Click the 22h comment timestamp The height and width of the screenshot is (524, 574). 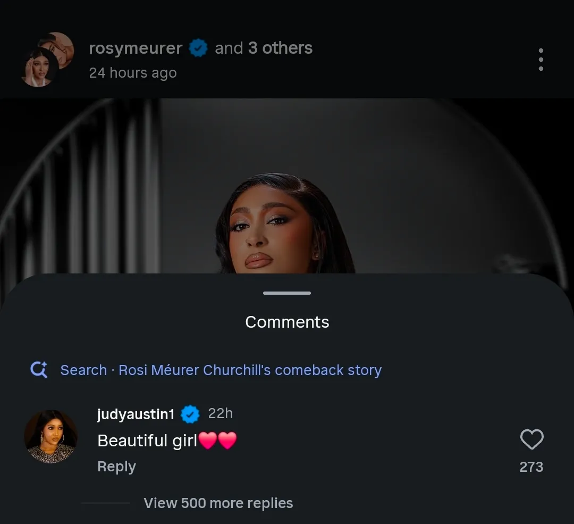pyautogui.click(x=221, y=413)
